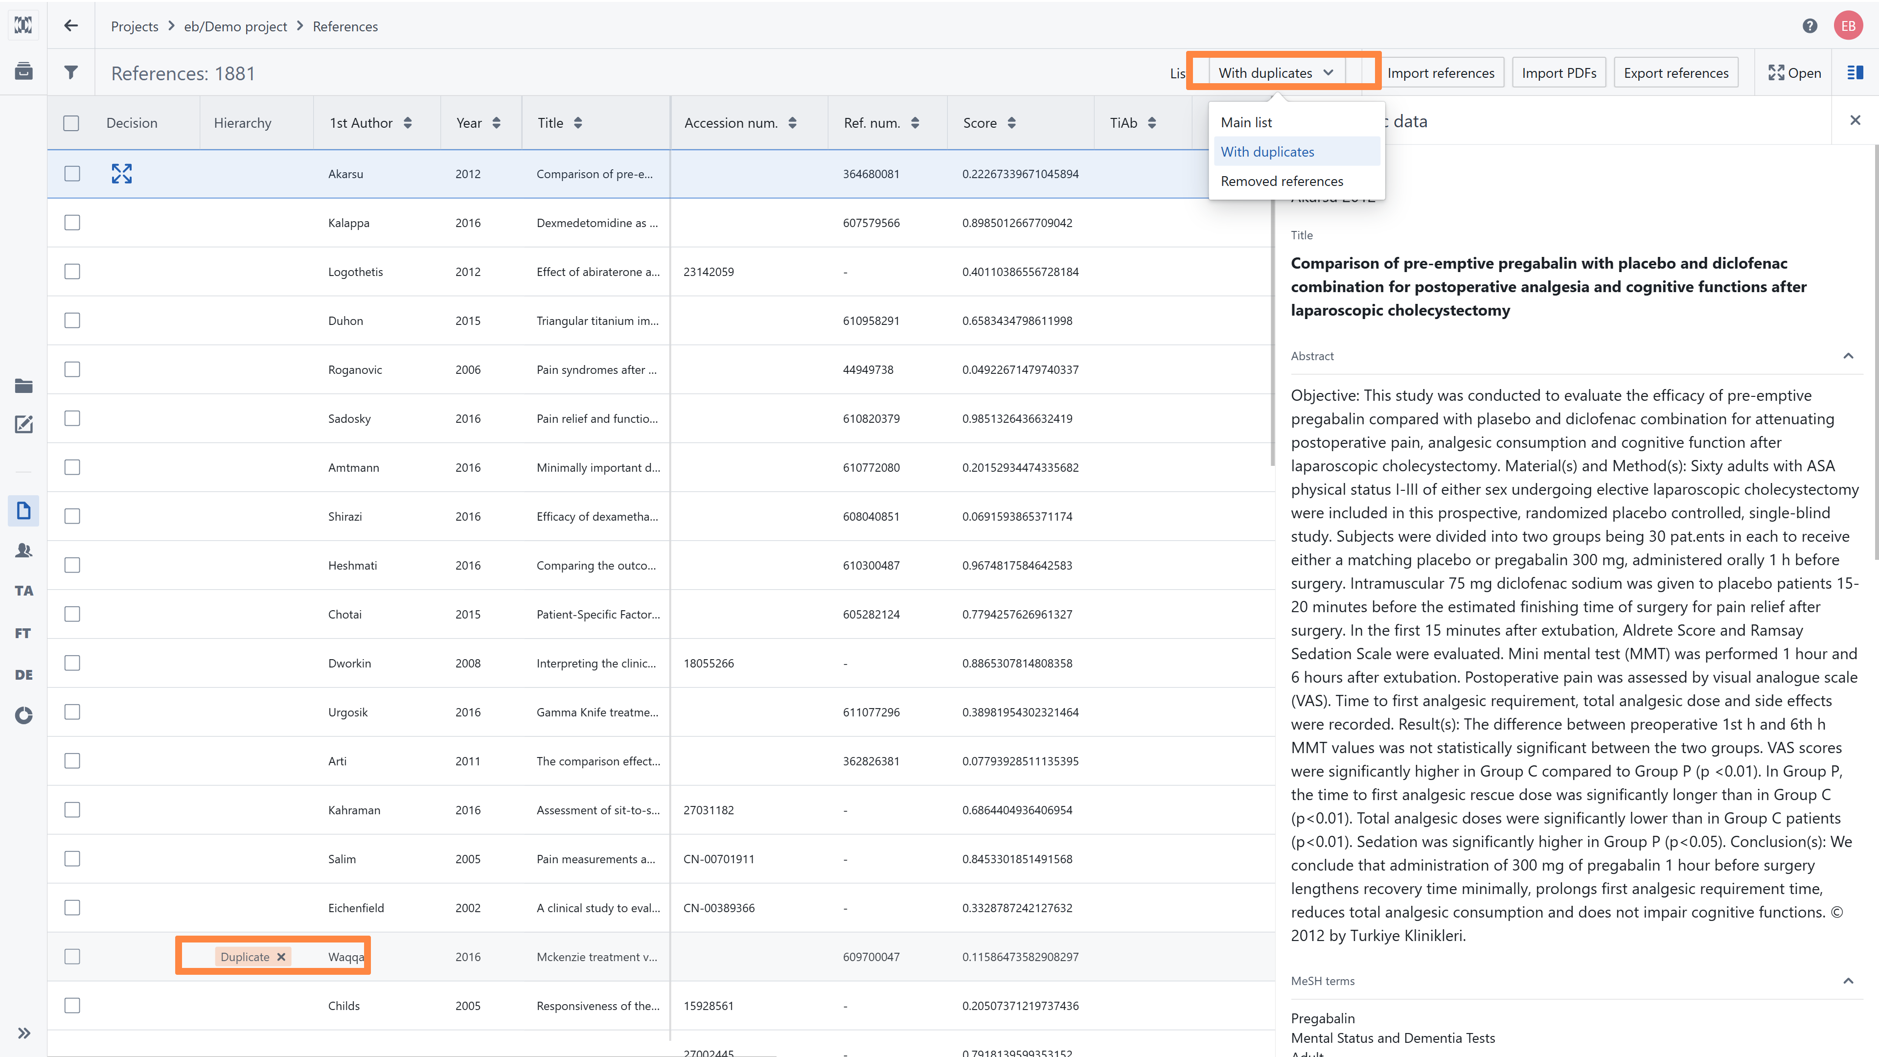
Task: Toggle the side panel layout icon
Action: tap(1855, 72)
